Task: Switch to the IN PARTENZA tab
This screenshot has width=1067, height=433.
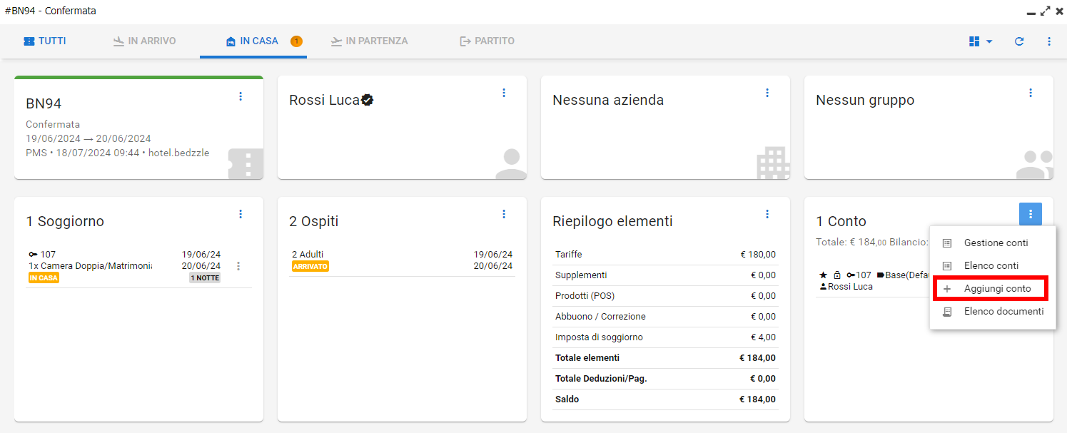Action: click(370, 41)
